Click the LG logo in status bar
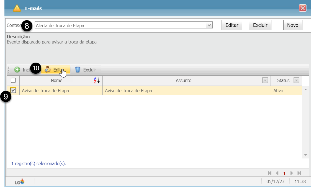Image resolution: width=311 pixels, height=187 pixels. click(x=19, y=181)
